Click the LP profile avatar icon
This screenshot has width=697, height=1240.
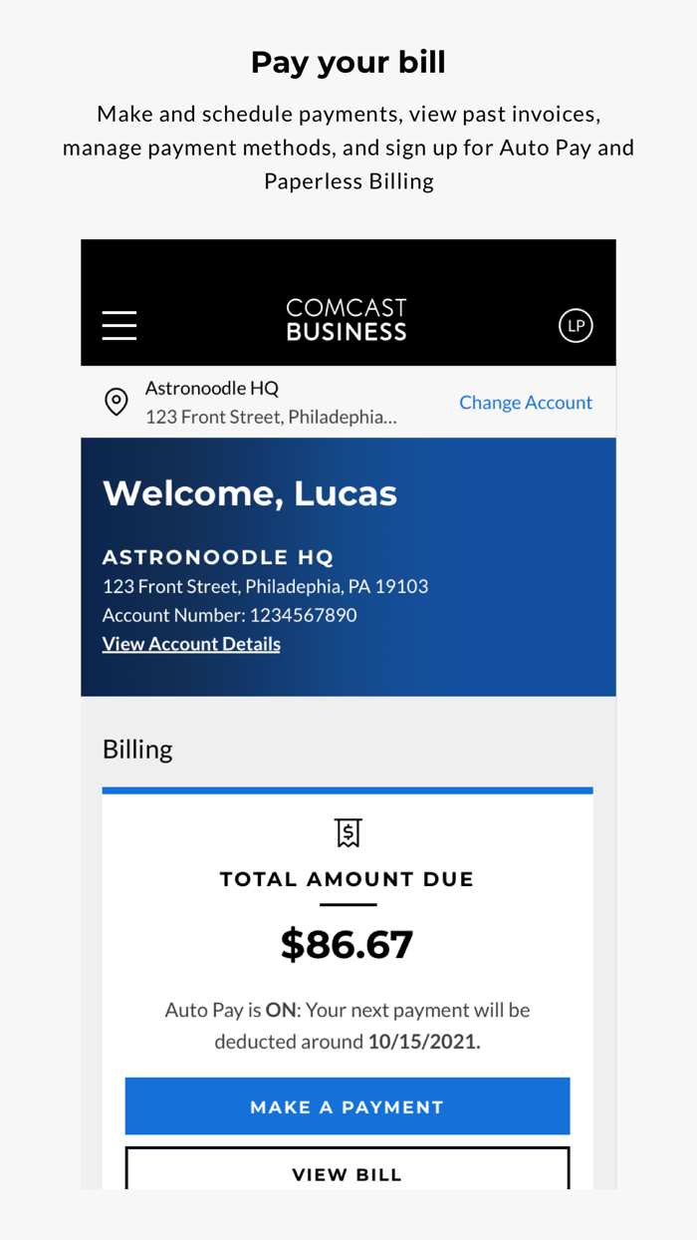(x=576, y=325)
